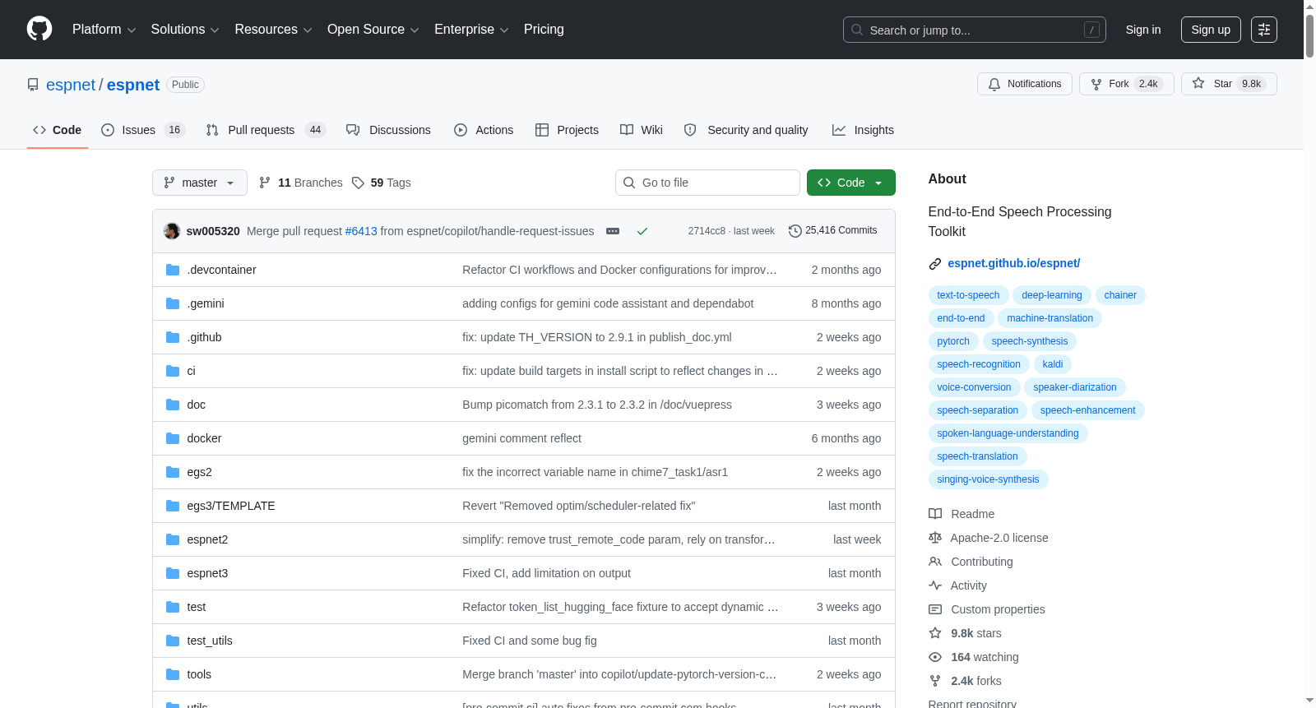
Task: Expand the Platform menu
Action: click(x=104, y=30)
